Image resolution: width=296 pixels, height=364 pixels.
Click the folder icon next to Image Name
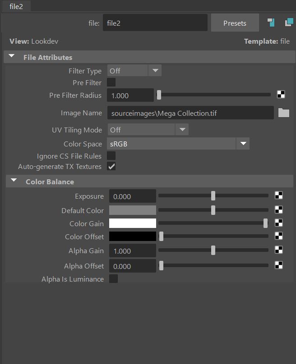tap(283, 113)
